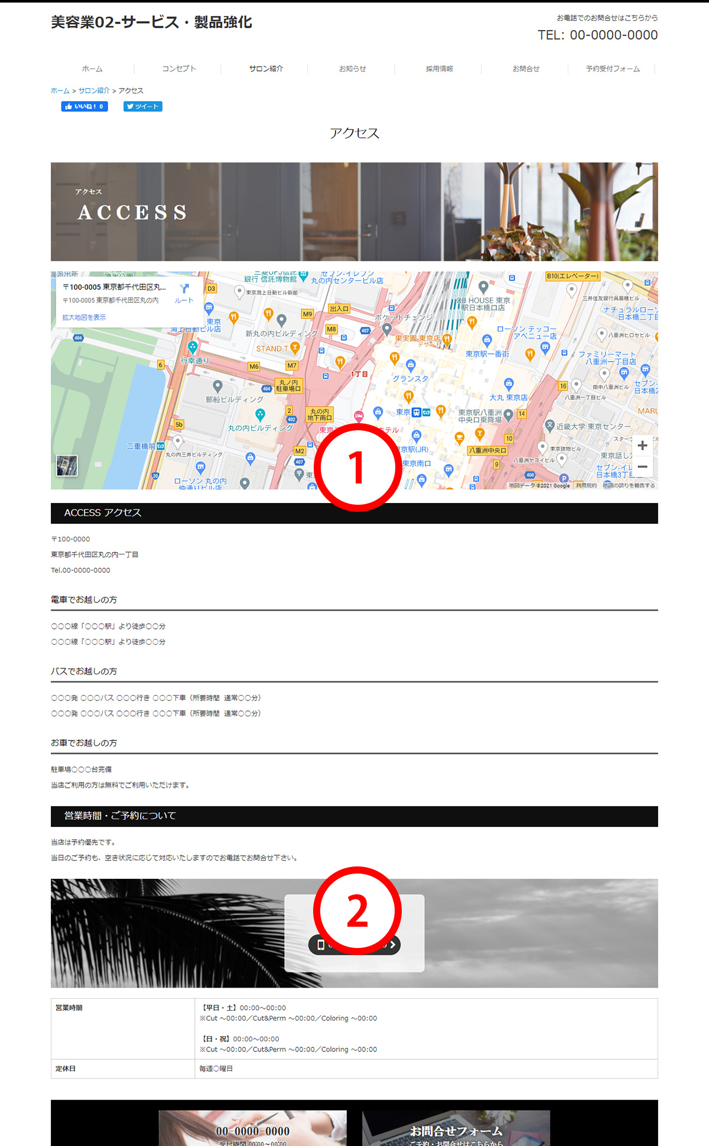
Task: Click the お車でお越しの方 heading
Action: 84,742
